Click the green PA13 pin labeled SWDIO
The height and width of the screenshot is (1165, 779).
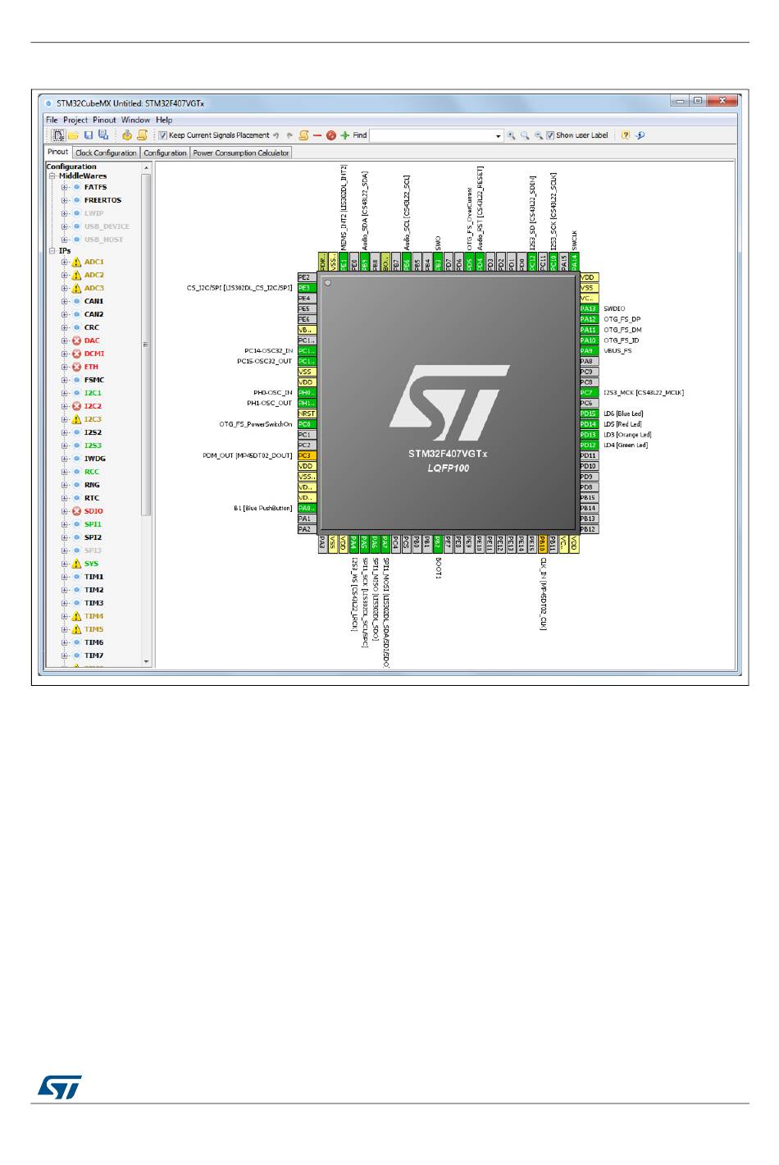589,309
